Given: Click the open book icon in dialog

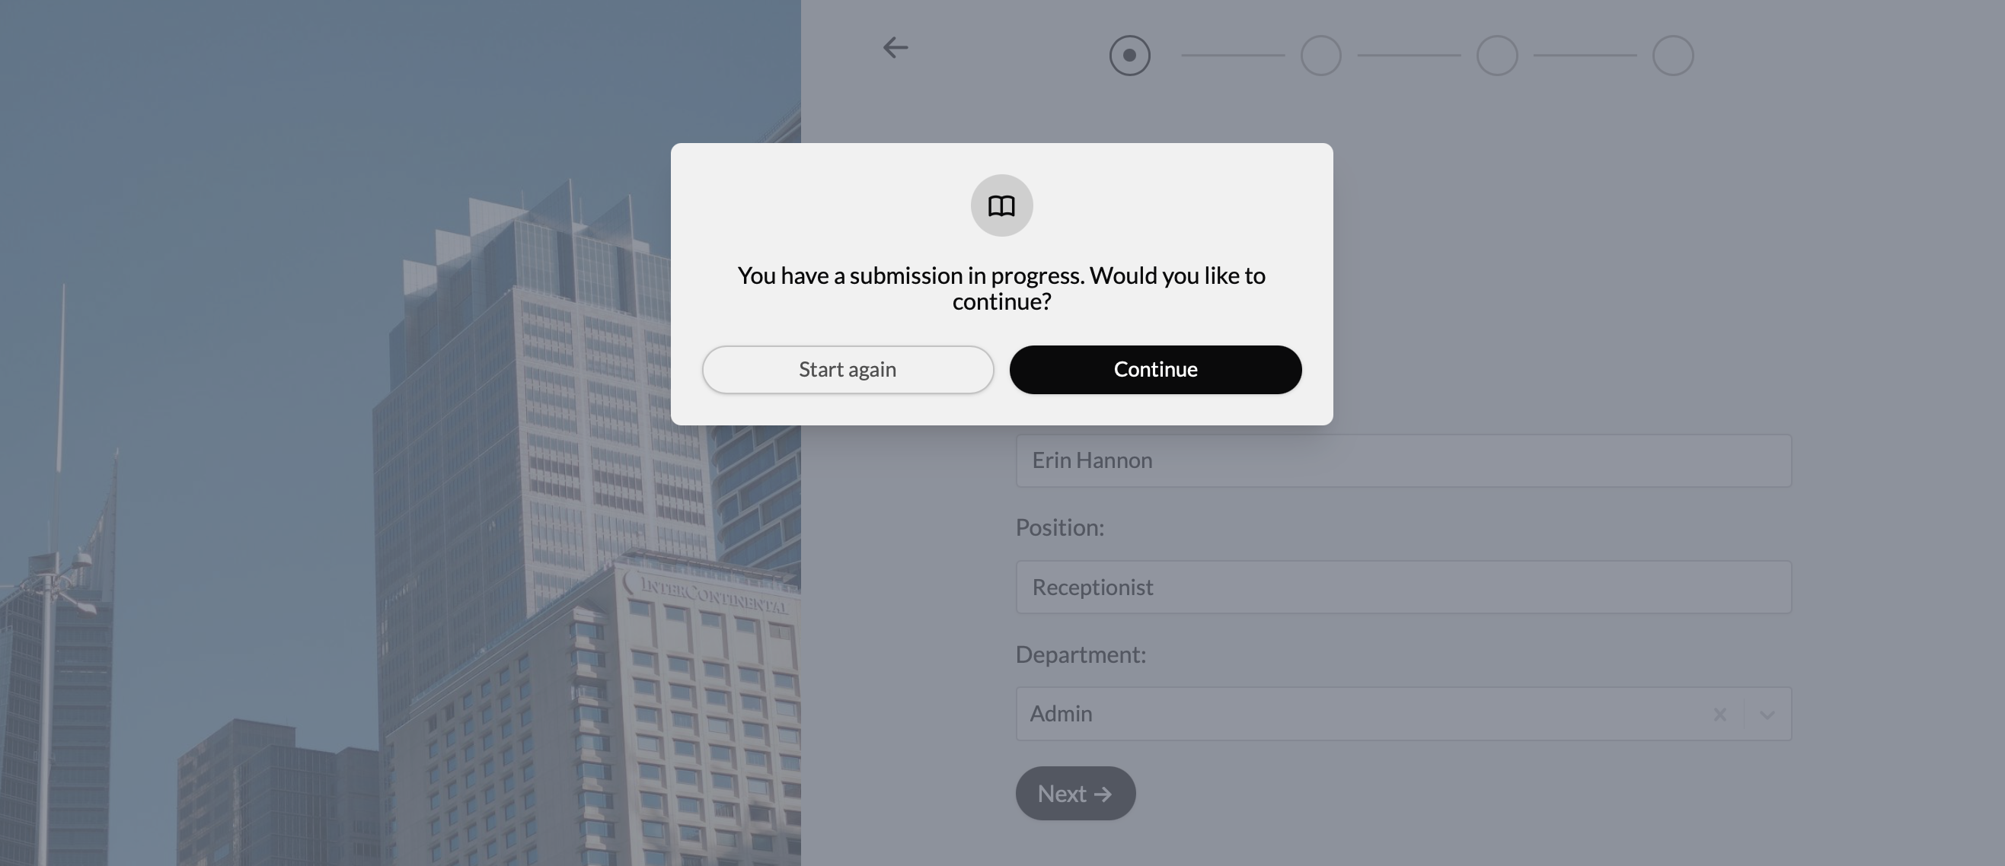Looking at the screenshot, I should (1001, 205).
